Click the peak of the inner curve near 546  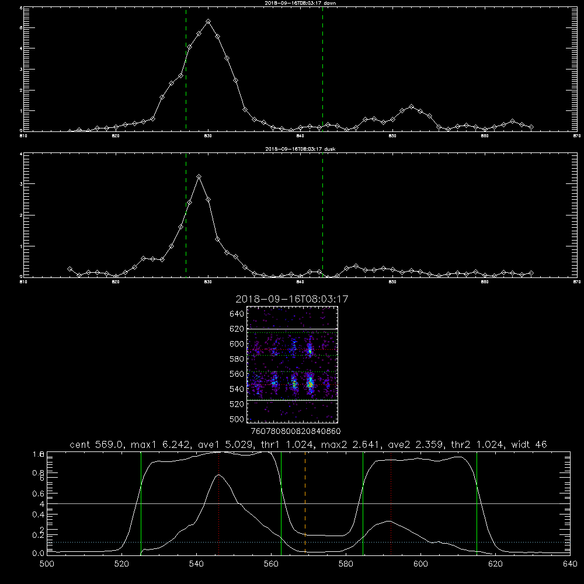218,475
